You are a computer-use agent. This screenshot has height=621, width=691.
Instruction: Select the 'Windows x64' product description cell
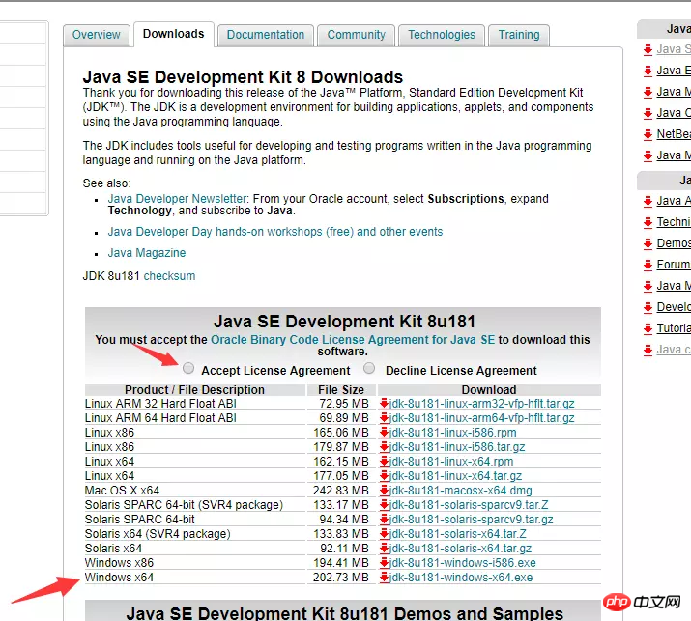195,578
